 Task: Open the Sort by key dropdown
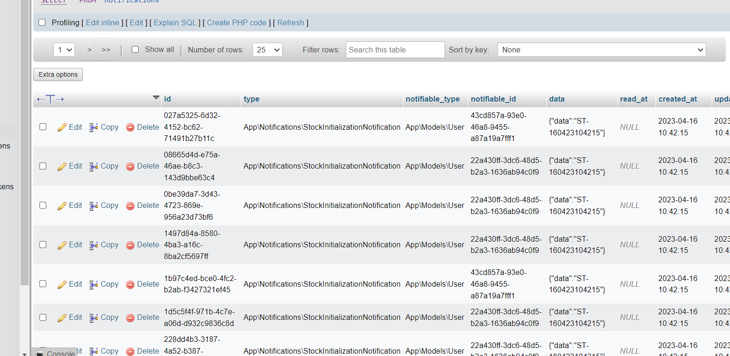(602, 50)
